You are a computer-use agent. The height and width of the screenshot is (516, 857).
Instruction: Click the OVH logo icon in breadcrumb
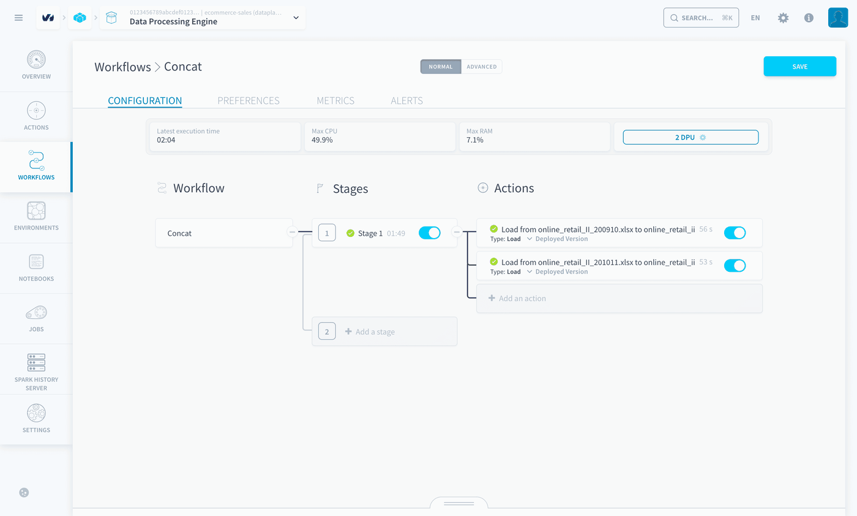(x=48, y=18)
